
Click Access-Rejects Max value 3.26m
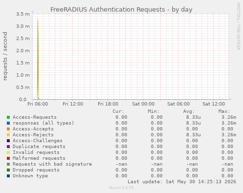click(x=229, y=135)
